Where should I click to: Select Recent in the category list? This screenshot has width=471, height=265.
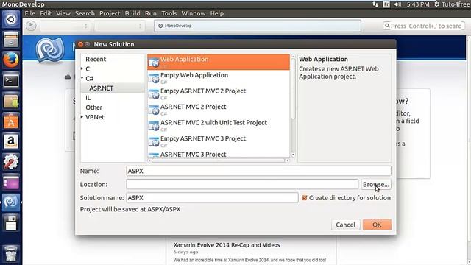click(x=96, y=59)
